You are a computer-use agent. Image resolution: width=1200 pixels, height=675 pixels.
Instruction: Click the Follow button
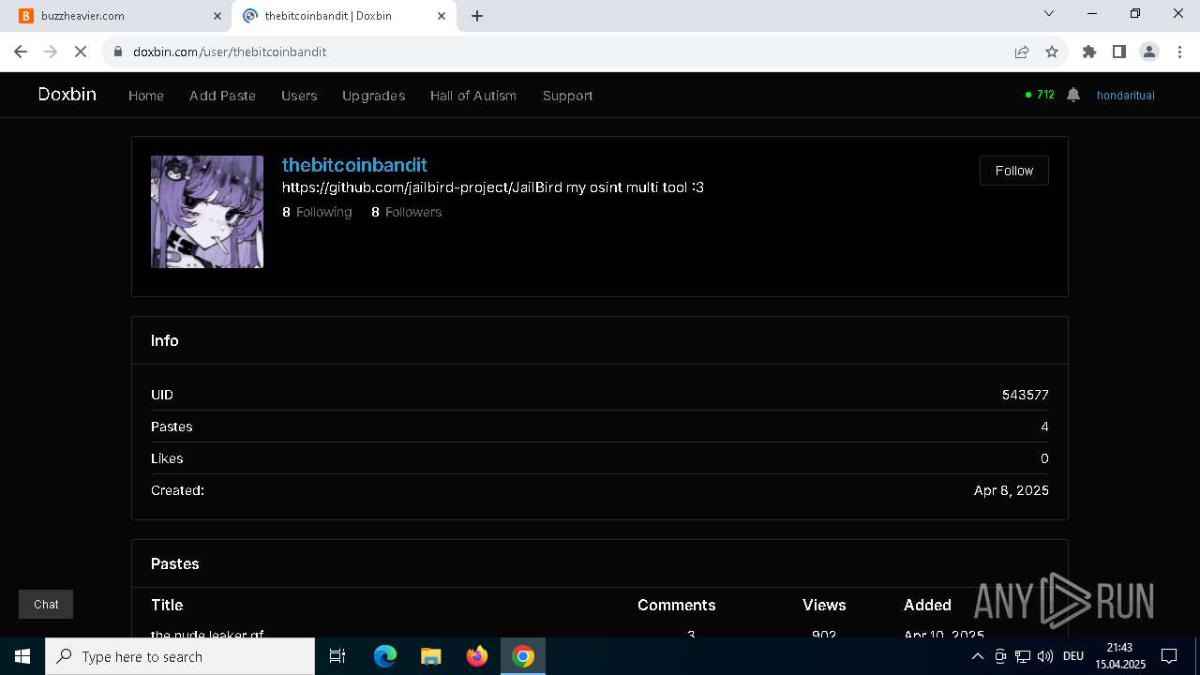(1014, 171)
